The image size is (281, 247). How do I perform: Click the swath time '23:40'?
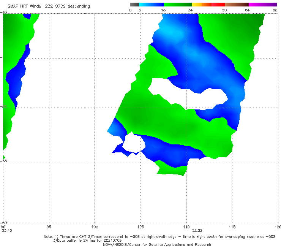click(7, 231)
